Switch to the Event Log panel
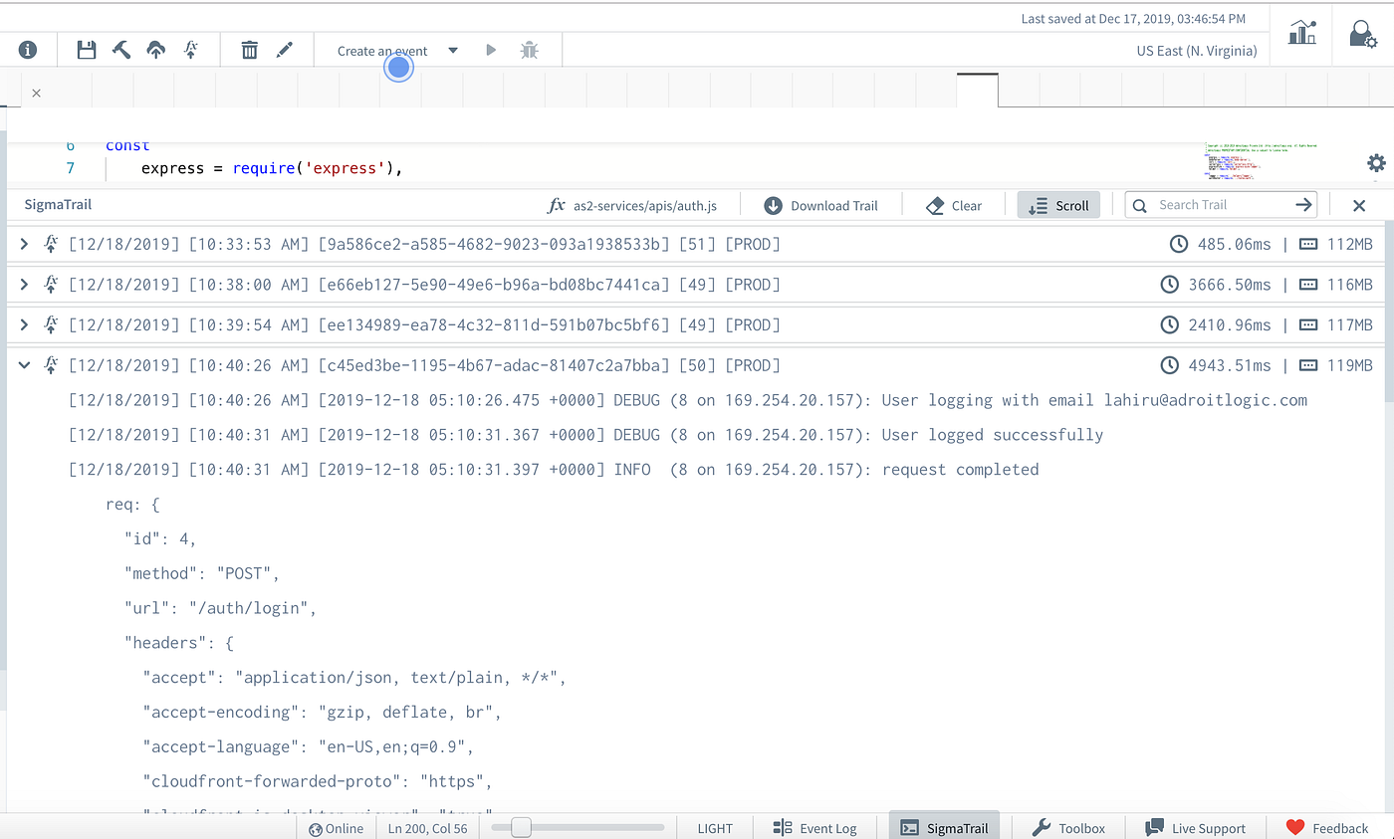The height and width of the screenshot is (839, 1394). pyautogui.click(x=816, y=827)
